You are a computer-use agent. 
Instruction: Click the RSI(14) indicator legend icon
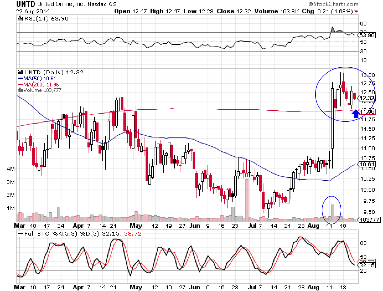point(20,19)
